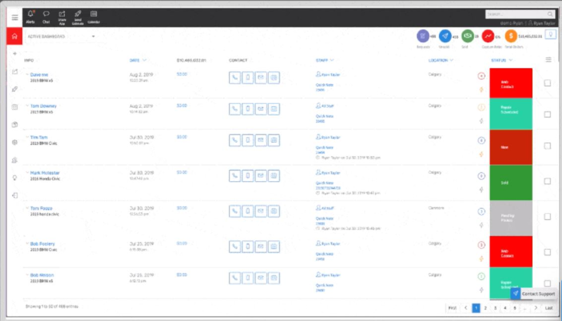Click search magnifier icon
Viewport: 562px width, 321px height.
550,14
